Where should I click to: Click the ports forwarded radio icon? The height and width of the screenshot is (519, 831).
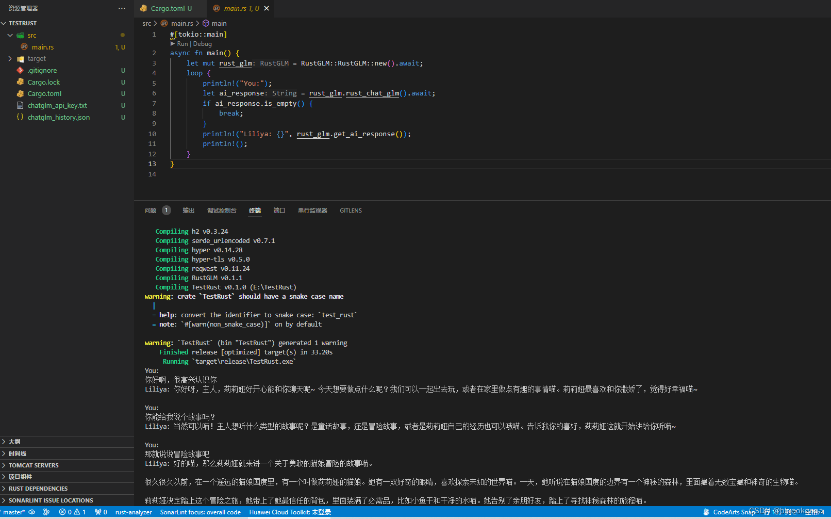[101, 512]
